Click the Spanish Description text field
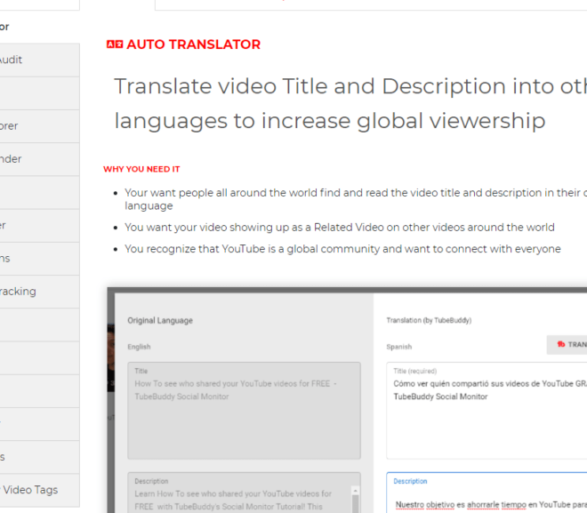Image resolution: width=587 pixels, height=513 pixels. pyautogui.click(x=486, y=493)
